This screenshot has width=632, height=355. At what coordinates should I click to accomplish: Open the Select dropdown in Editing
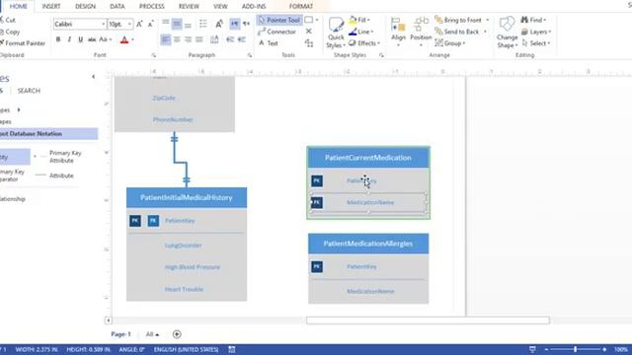tap(536, 43)
